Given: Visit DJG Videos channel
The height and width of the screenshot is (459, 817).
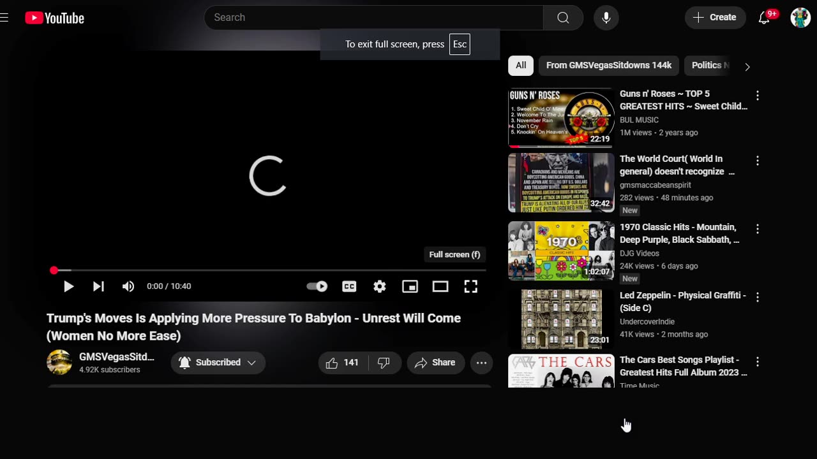Looking at the screenshot, I should 640,253.
